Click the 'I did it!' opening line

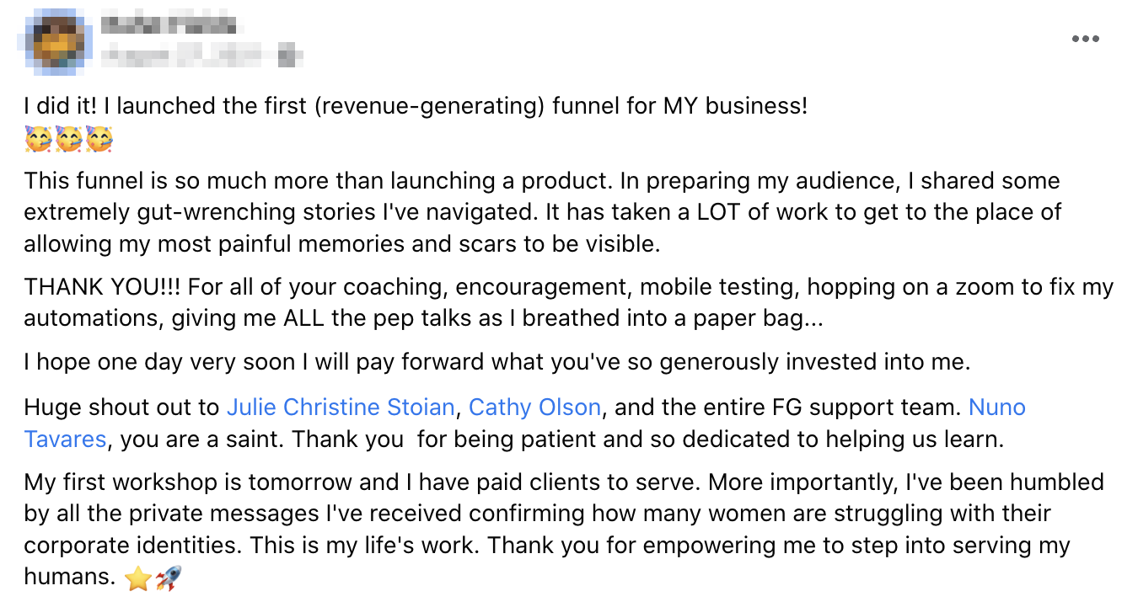click(x=416, y=107)
